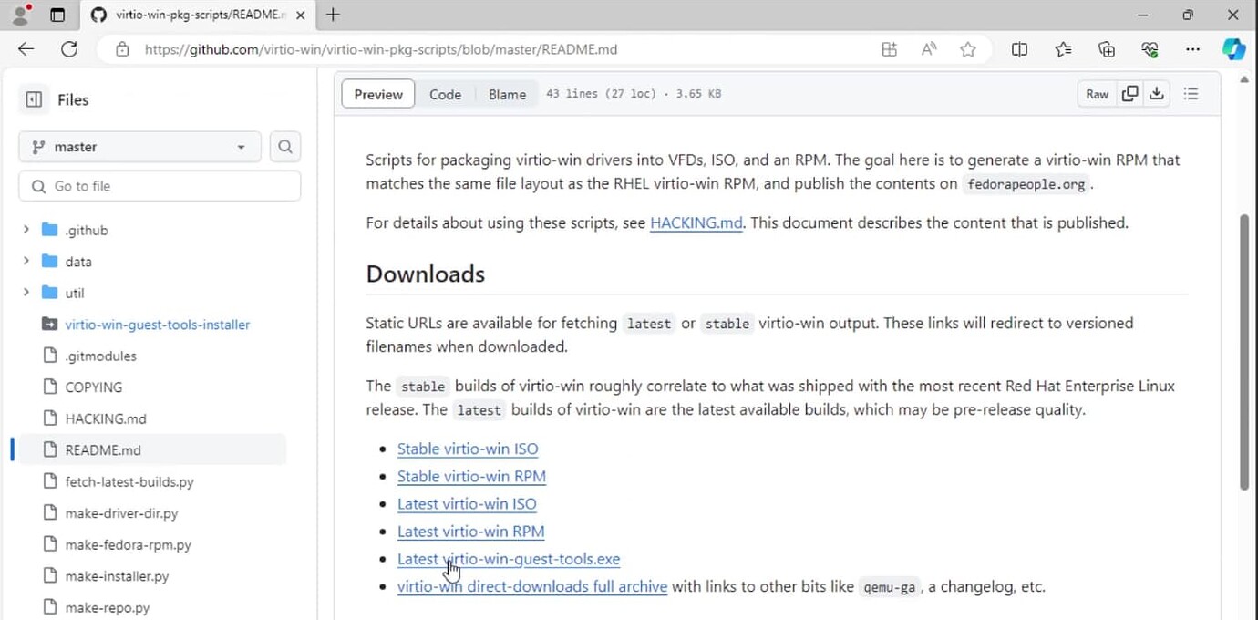Toggle browser split screen view

coord(1019,49)
